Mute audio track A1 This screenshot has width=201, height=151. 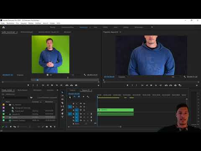(84, 114)
